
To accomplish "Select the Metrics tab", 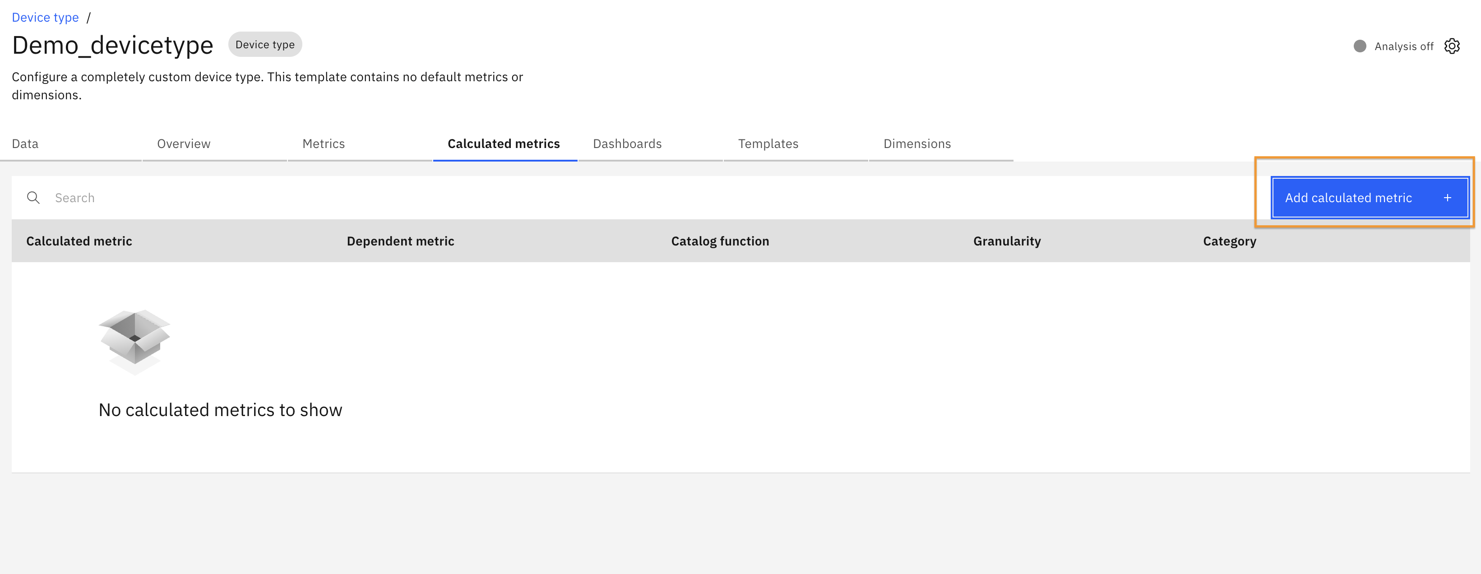I will point(360,144).
